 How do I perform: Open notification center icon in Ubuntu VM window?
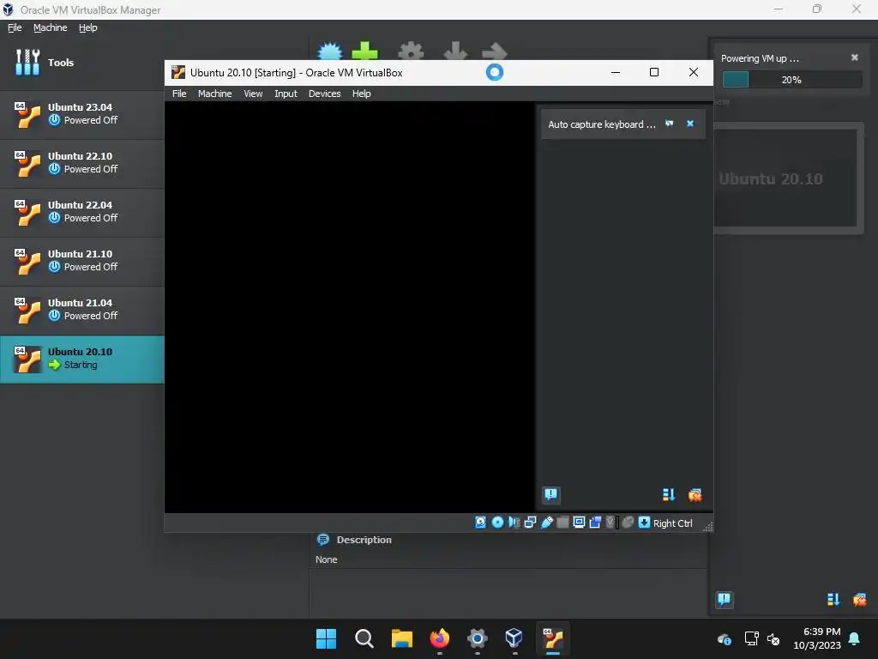tap(551, 494)
